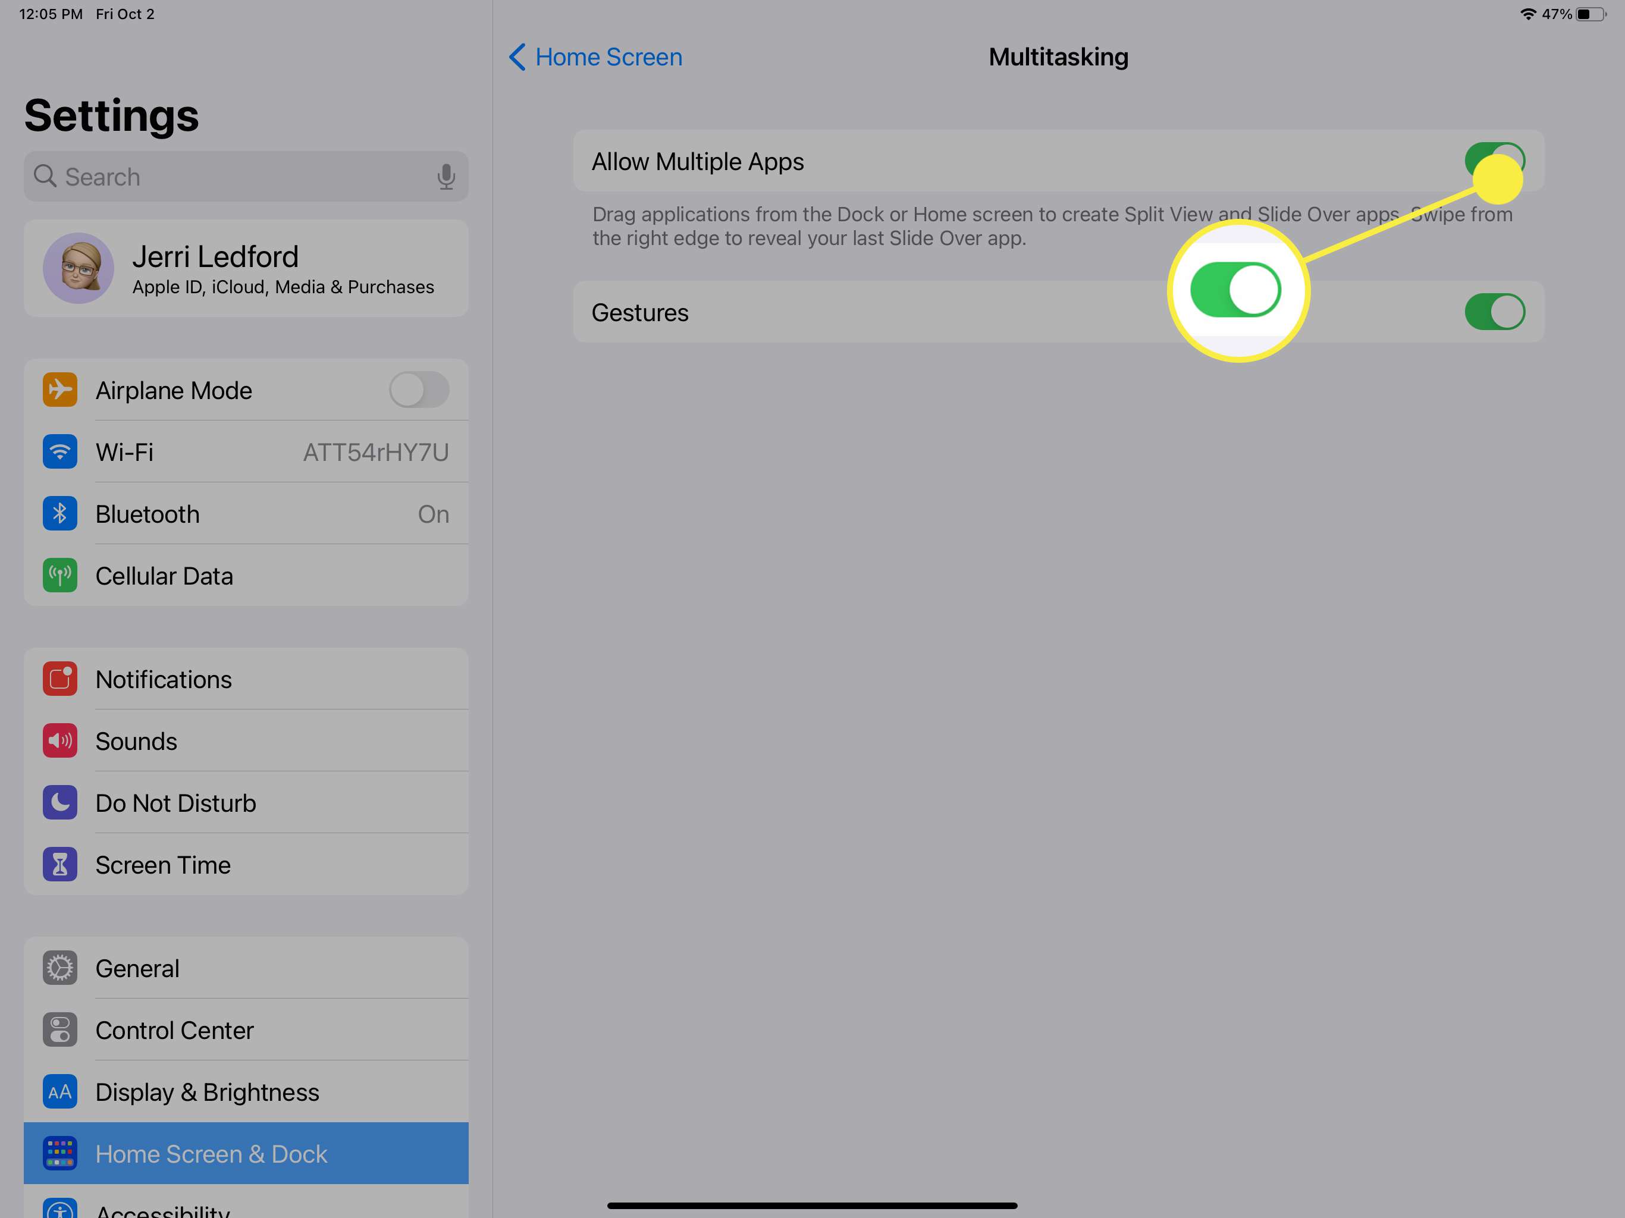Image resolution: width=1625 pixels, height=1218 pixels.
Task: Tap Jerri Ledford Apple ID profile
Action: pyautogui.click(x=246, y=269)
